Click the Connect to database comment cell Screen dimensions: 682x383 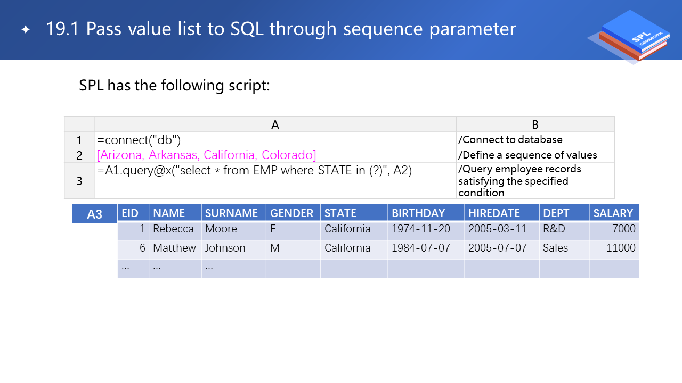click(534, 140)
